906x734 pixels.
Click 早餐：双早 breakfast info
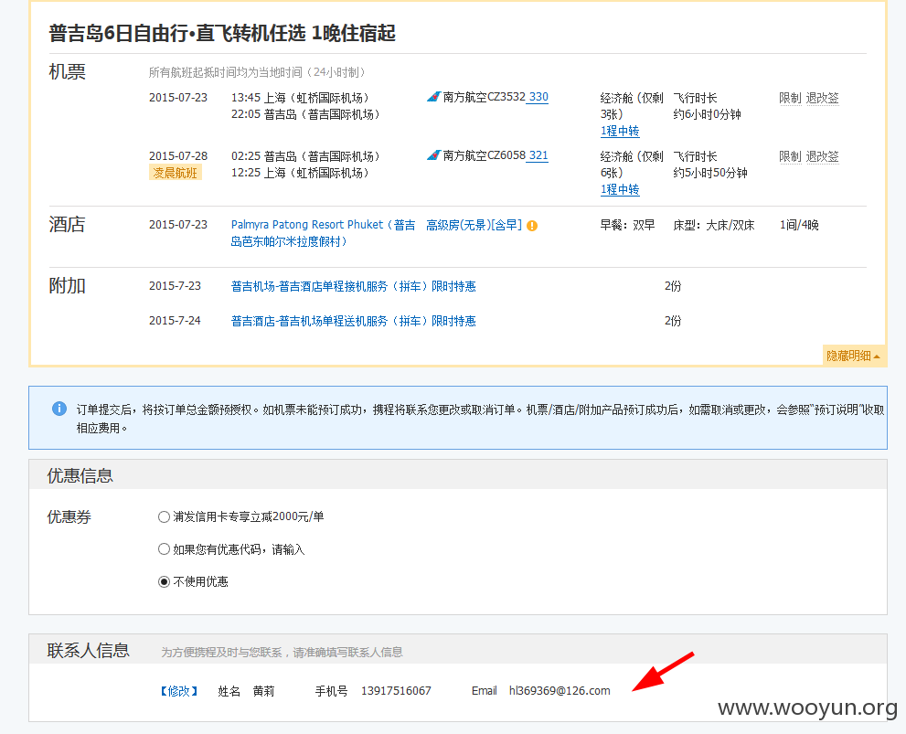coord(627,225)
